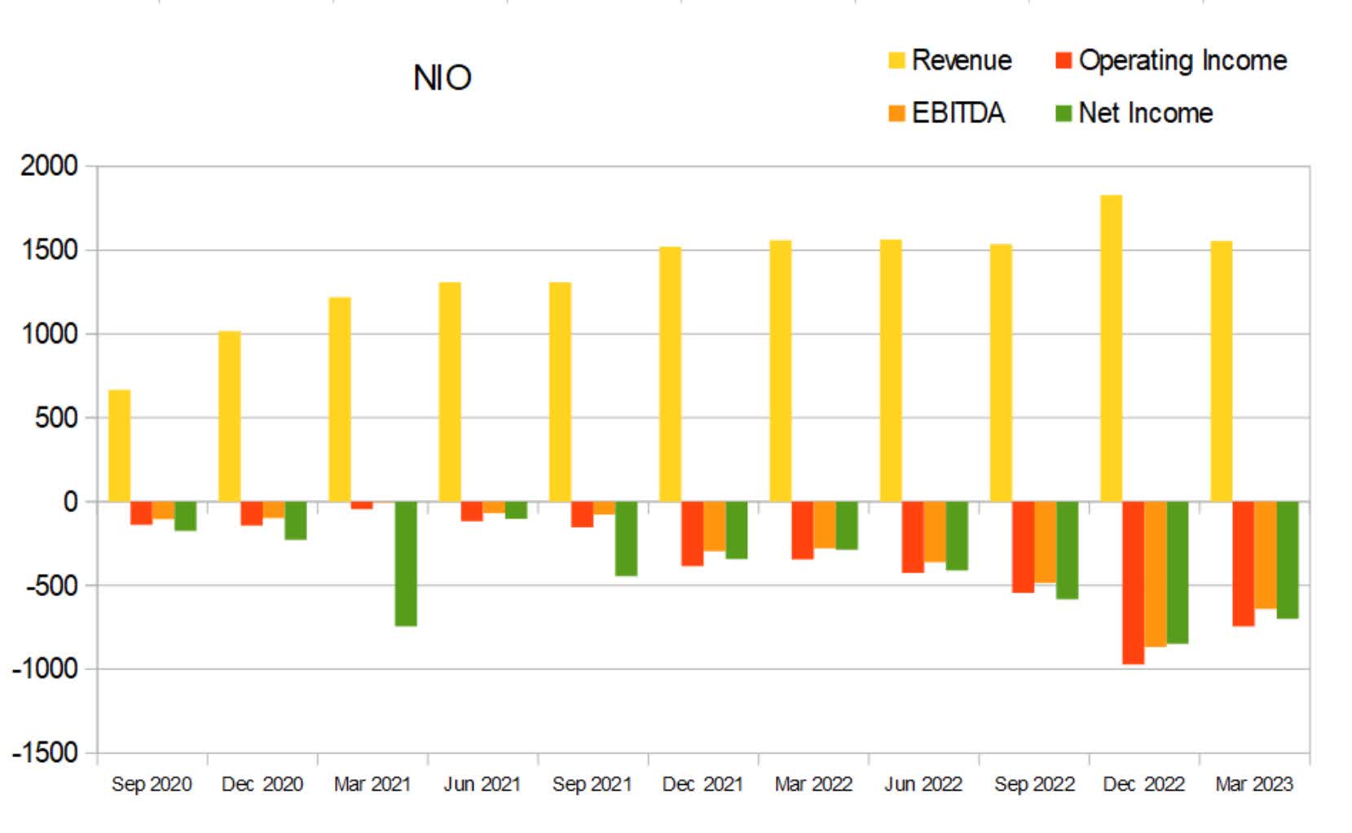Click the 2000 y-axis label
This screenshot has width=1352, height=833.
tap(49, 166)
